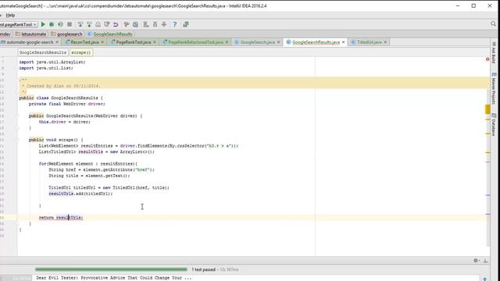Close the GoogleSearchResults.java tab
Screen dimensions: 500x281
pos(344,42)
